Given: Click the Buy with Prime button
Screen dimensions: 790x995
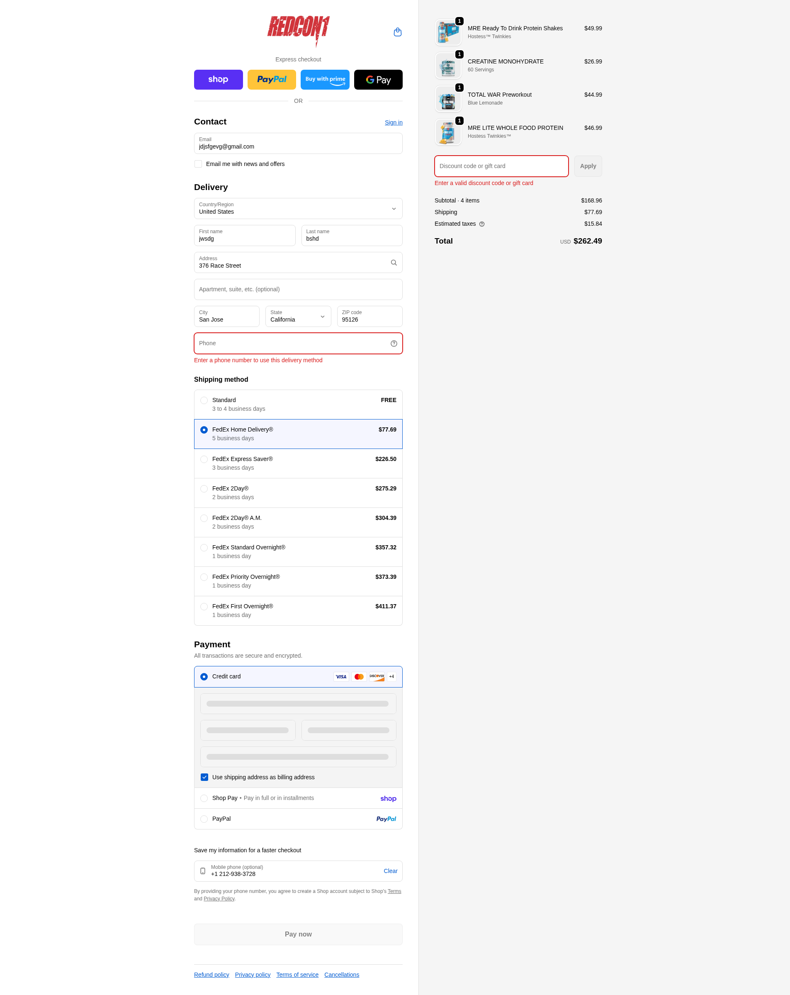Looking at the screenshot, I should click(x=325, y=79).
